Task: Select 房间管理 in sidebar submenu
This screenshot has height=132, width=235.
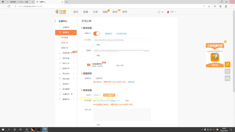Action: pos(65,38)
